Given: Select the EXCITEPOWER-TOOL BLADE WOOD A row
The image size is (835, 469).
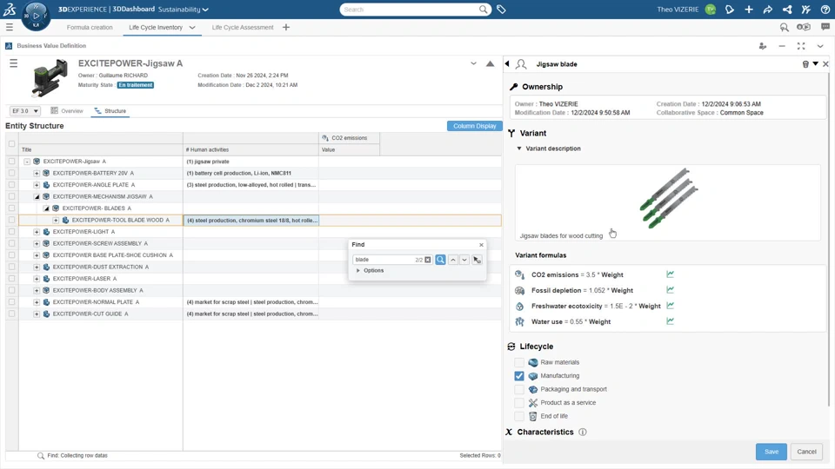Looking at the screenshot, I should [x=260, y=220].
